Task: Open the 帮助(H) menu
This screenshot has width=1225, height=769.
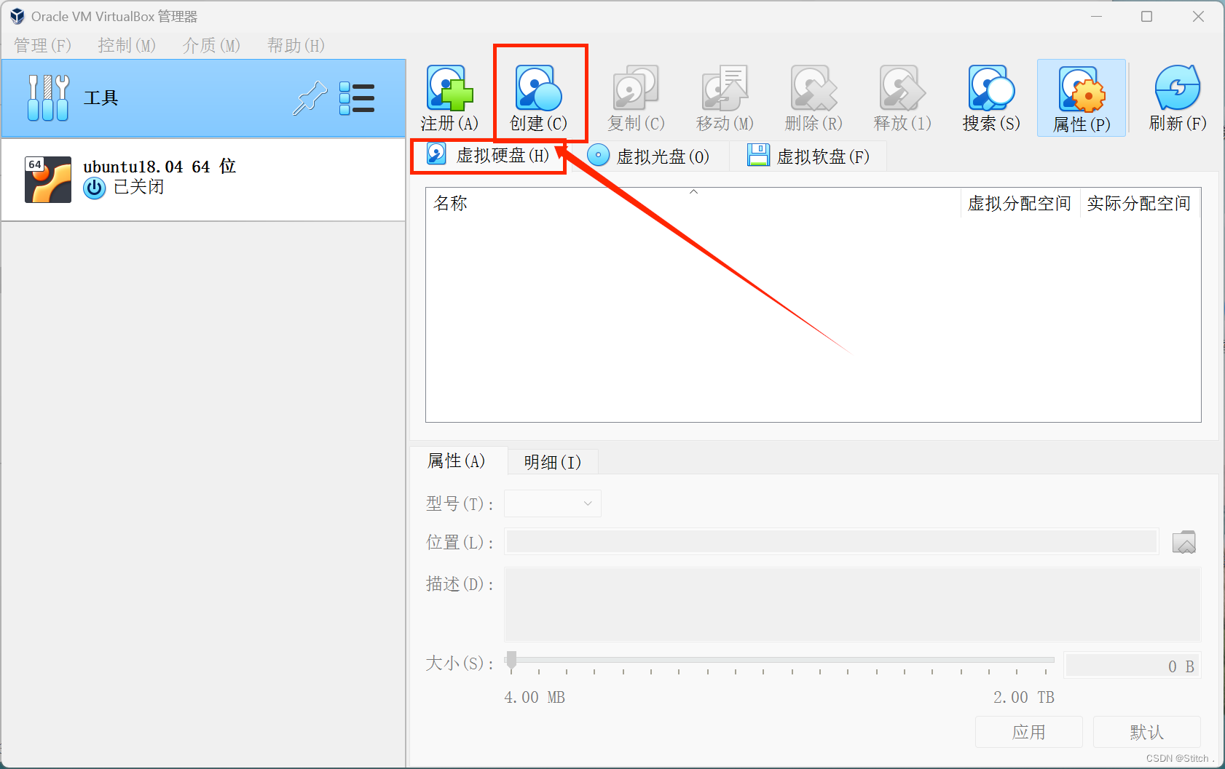Action: (296, 45)
